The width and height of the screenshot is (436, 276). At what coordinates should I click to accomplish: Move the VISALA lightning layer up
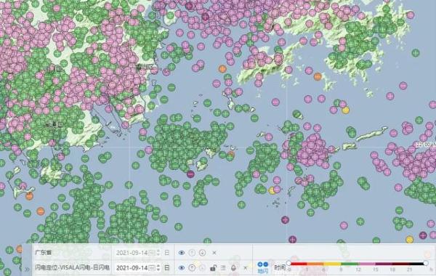click(192, 268)
